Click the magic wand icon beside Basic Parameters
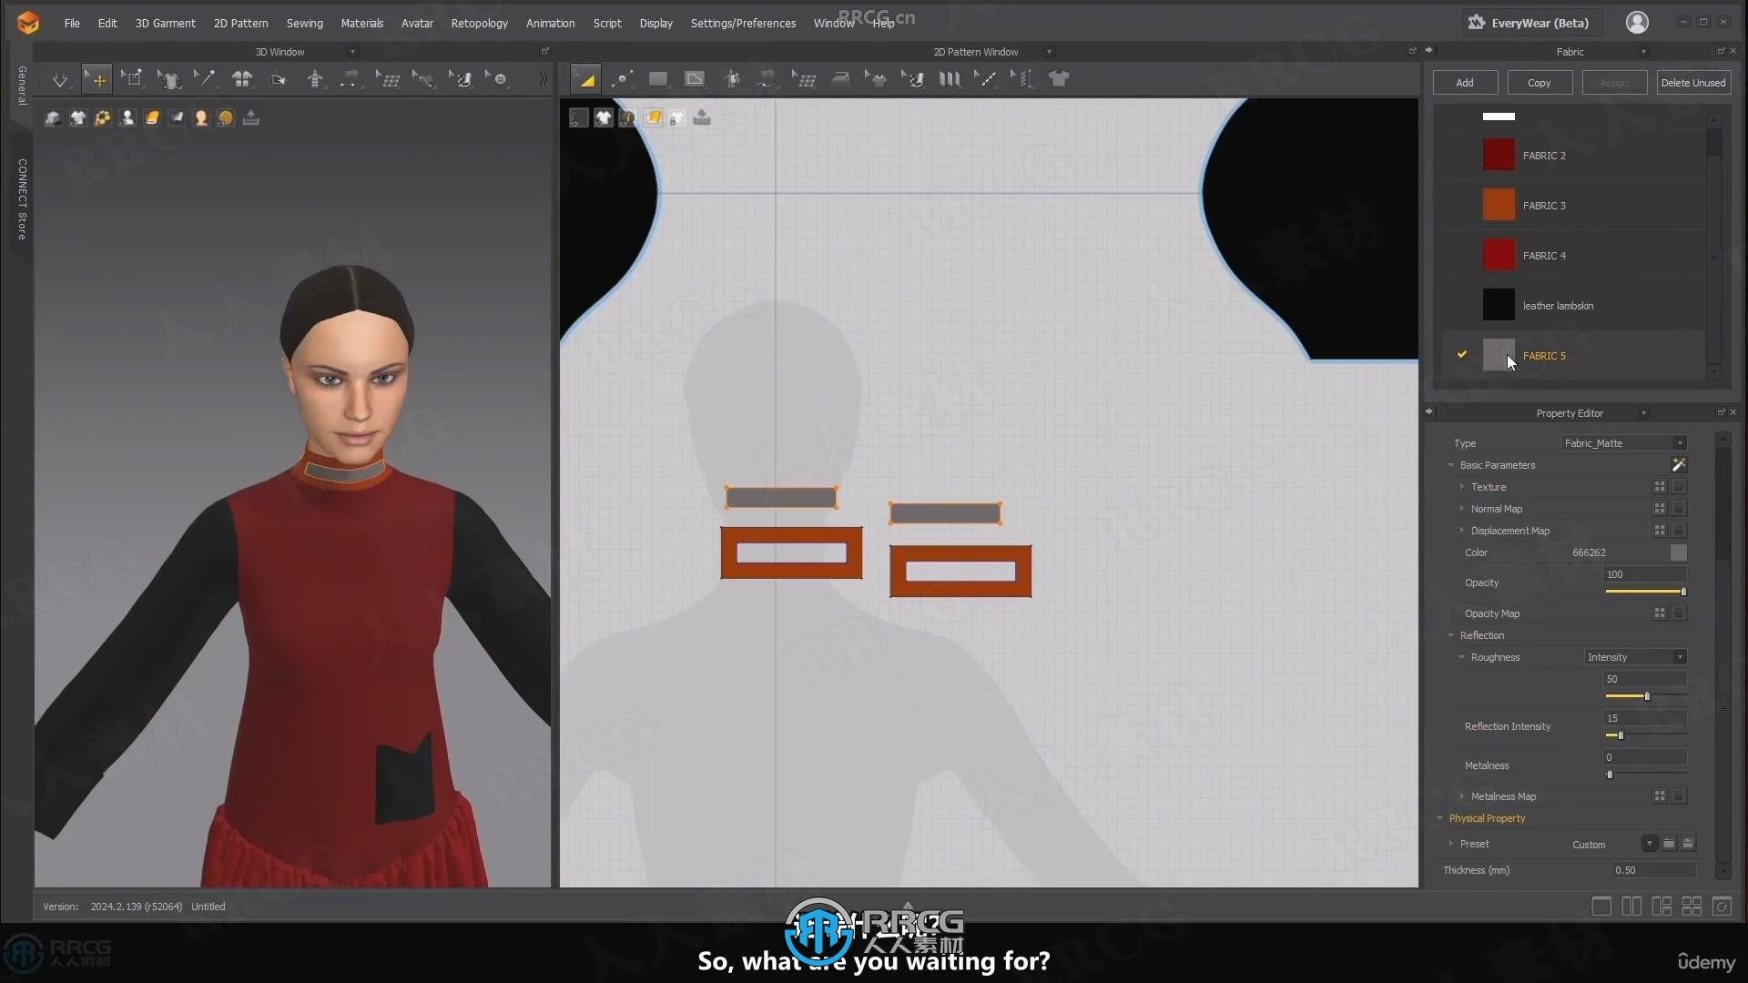This screenshot has height=983, width=1748. tap(1679, 465)
